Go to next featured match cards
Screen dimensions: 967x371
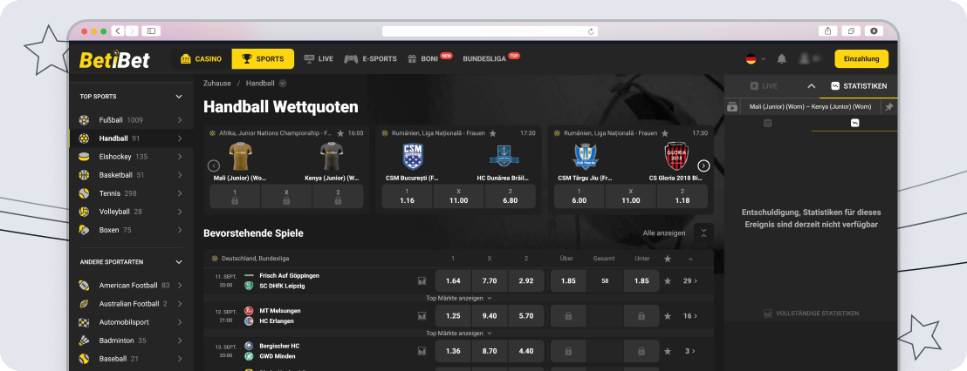[x=703, y=165]
